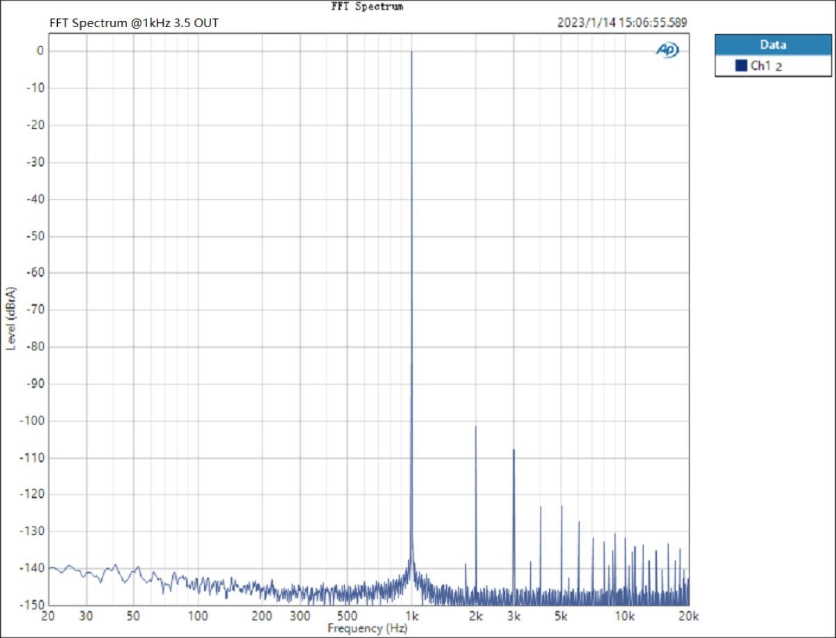Click the timestamp 2023/1/14 15:06:55.589
Image resolution: width=836 pixels, height=638 pixels.
[622, 22]
